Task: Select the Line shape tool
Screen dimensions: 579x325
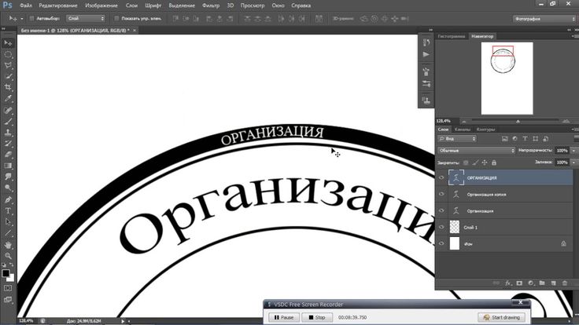Action: [x=8, y=233]
